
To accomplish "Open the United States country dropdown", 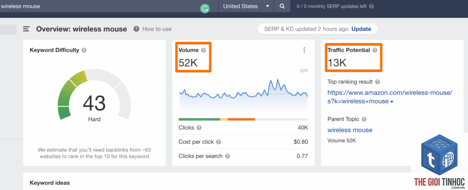I will click(x=246, y=6).
